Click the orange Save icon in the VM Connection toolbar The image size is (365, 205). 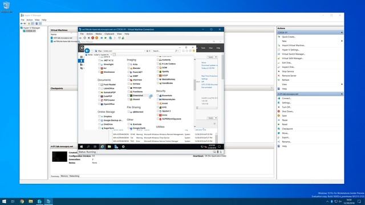(x=96, y=38)
